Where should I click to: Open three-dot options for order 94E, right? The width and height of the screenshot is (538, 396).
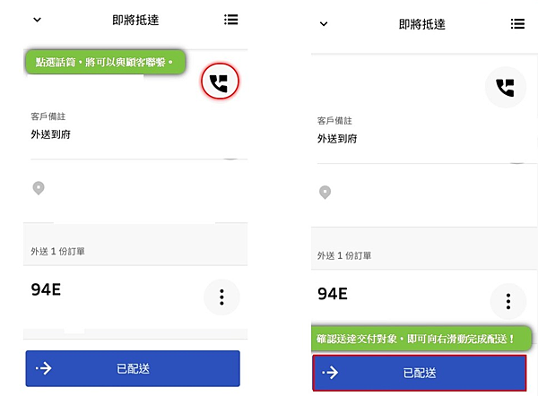(x=508, y=301)
